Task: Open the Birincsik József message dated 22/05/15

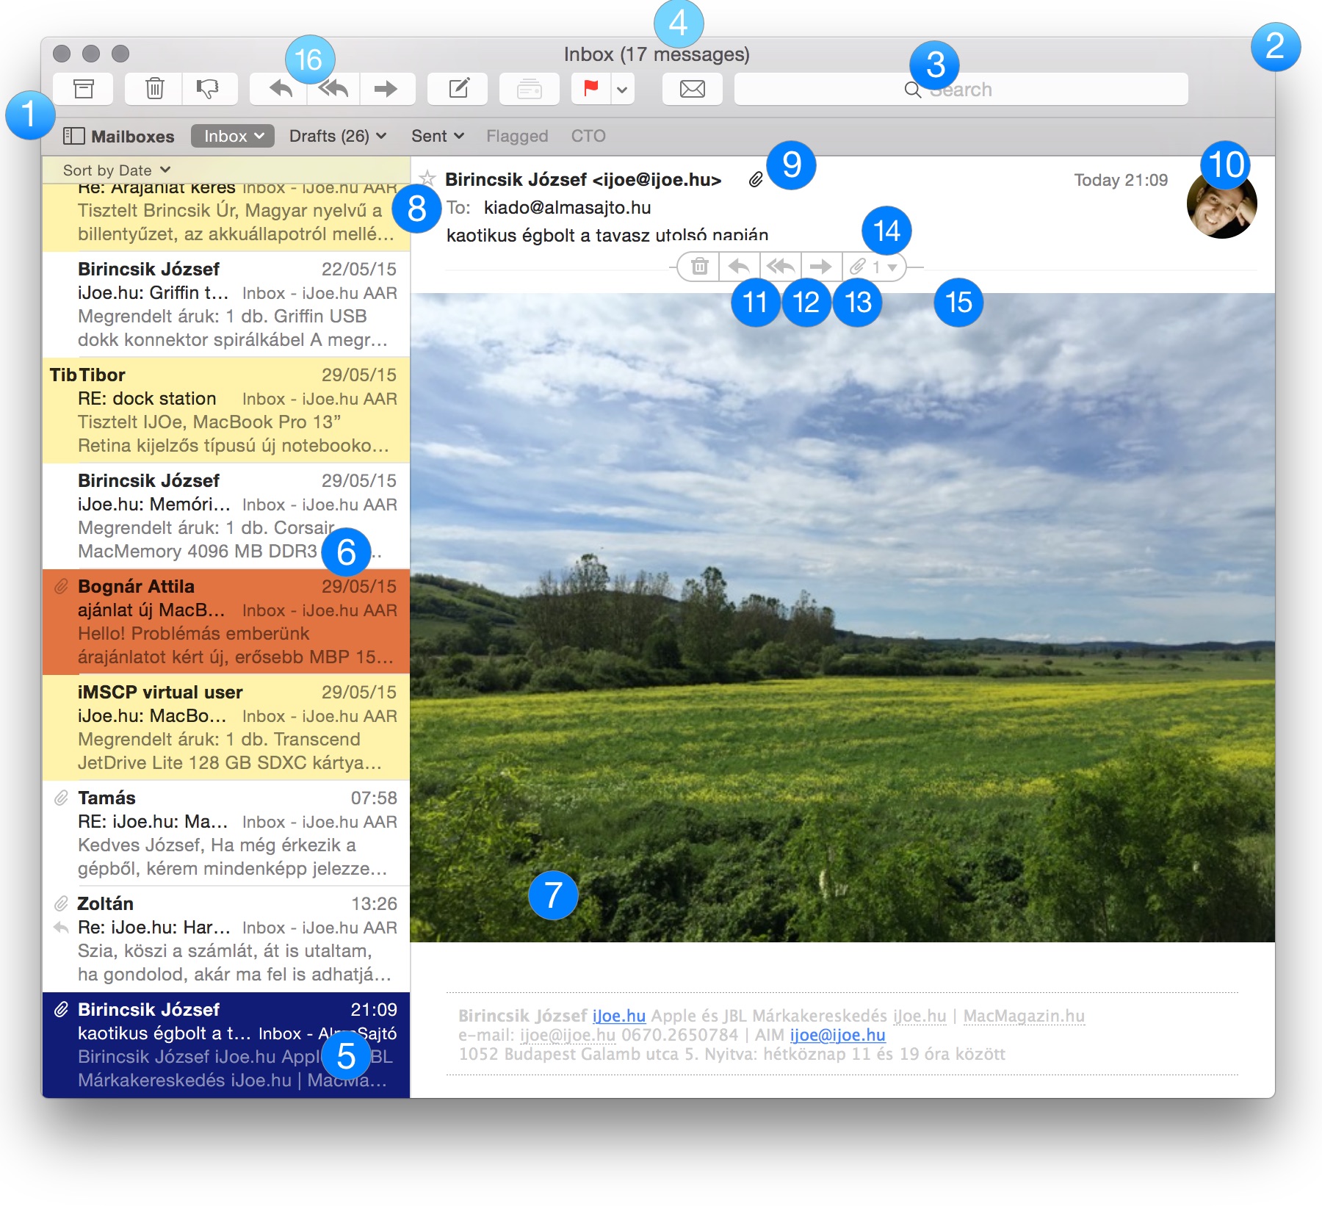Action: 226,304
